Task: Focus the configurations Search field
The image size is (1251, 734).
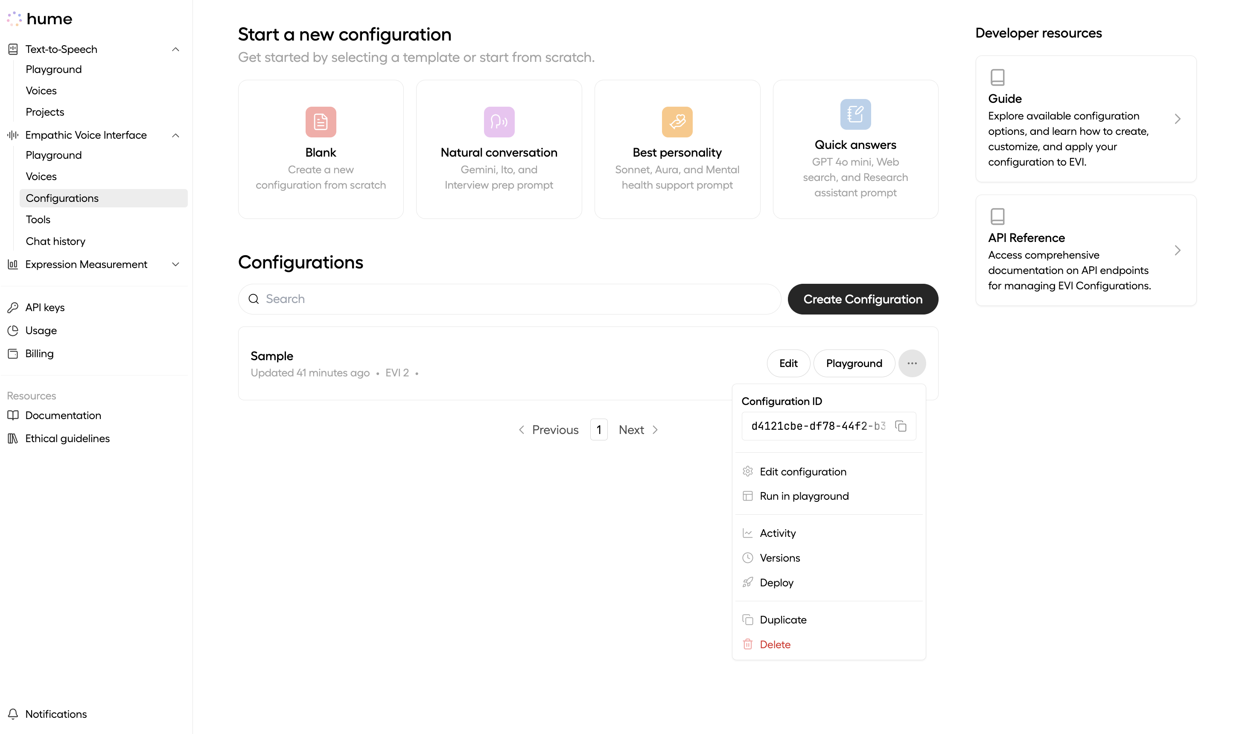Action: (x=509, y=299)
